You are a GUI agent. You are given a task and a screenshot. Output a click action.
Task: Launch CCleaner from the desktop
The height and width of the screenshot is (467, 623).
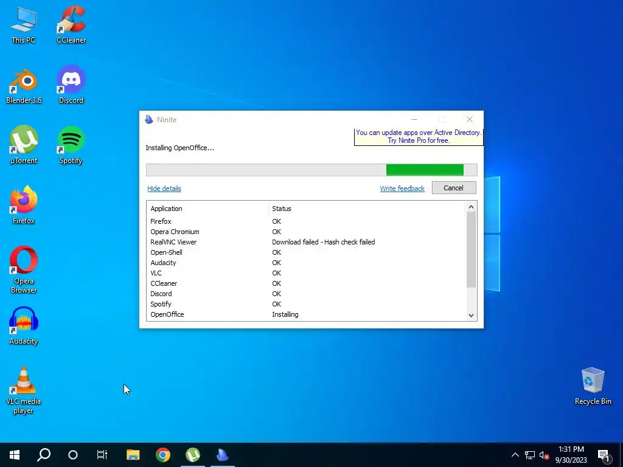pyautogui.click(x=71, y=26)
